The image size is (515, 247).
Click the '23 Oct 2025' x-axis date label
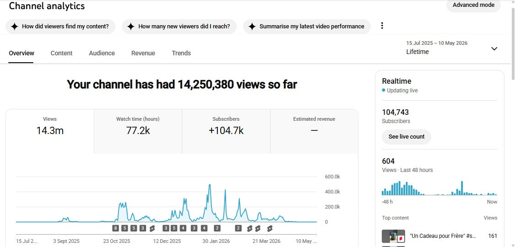[x=117, y=241]
